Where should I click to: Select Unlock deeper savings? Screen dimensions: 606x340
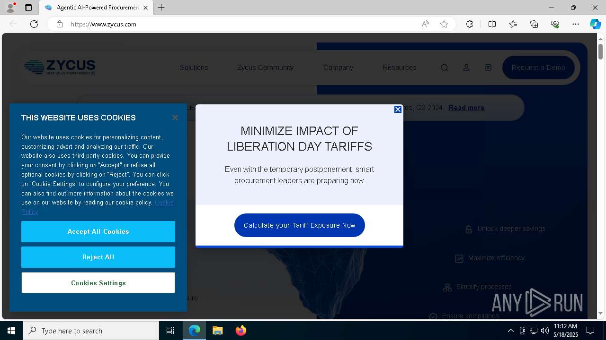tap(511, 229)
